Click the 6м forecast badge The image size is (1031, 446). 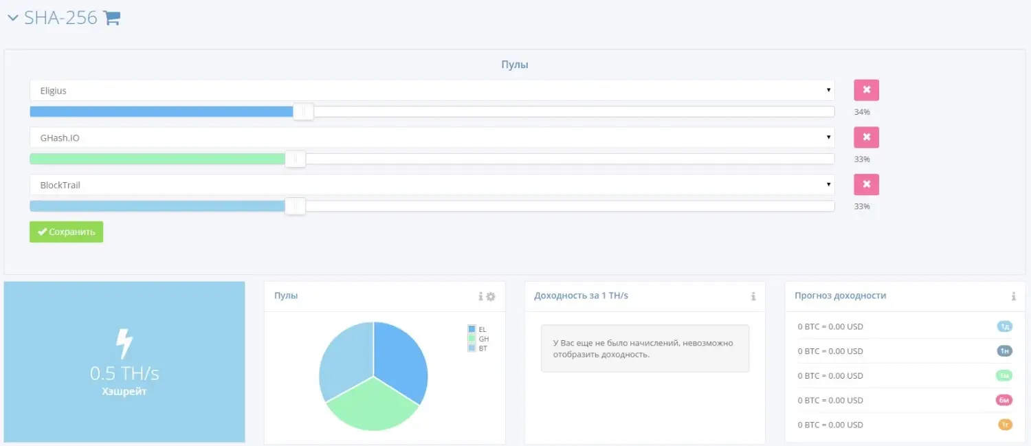(1004, 400)
